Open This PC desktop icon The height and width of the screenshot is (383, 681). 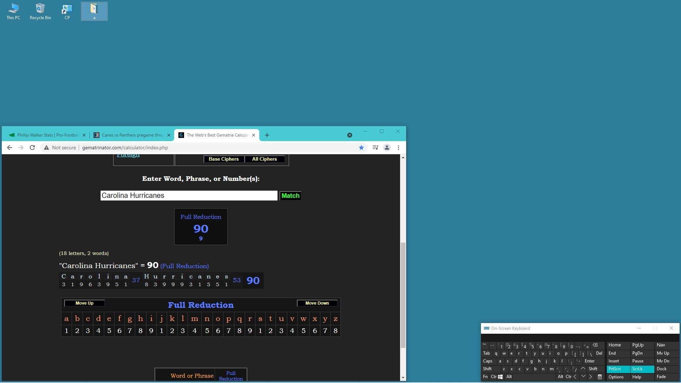13,11
